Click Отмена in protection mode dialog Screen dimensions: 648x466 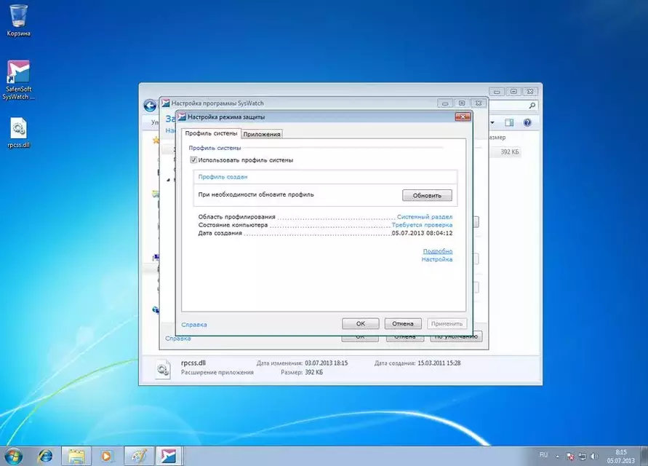[x=403, y=323]
